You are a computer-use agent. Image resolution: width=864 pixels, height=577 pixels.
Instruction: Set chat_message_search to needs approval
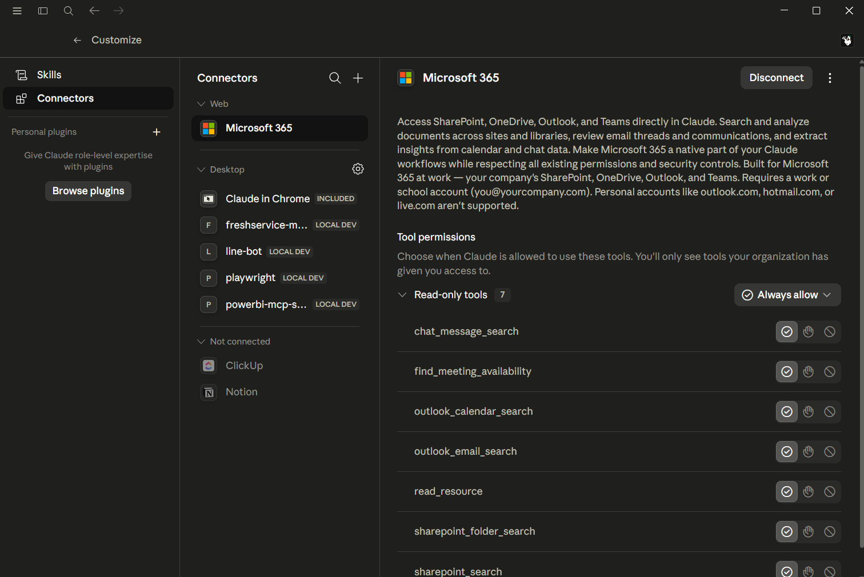tap(809, 332)
